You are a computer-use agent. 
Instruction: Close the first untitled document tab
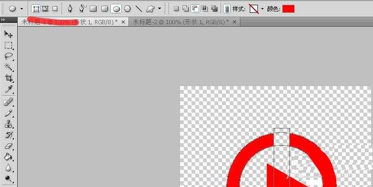pyautogui.click(x=123, y=22)
